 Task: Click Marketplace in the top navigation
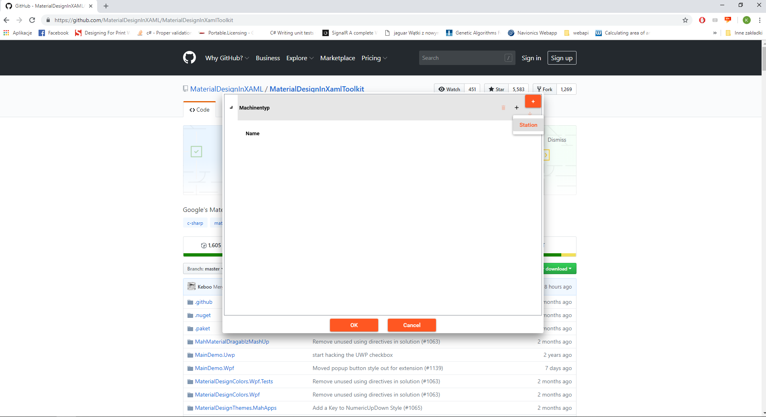pos(337,57)
